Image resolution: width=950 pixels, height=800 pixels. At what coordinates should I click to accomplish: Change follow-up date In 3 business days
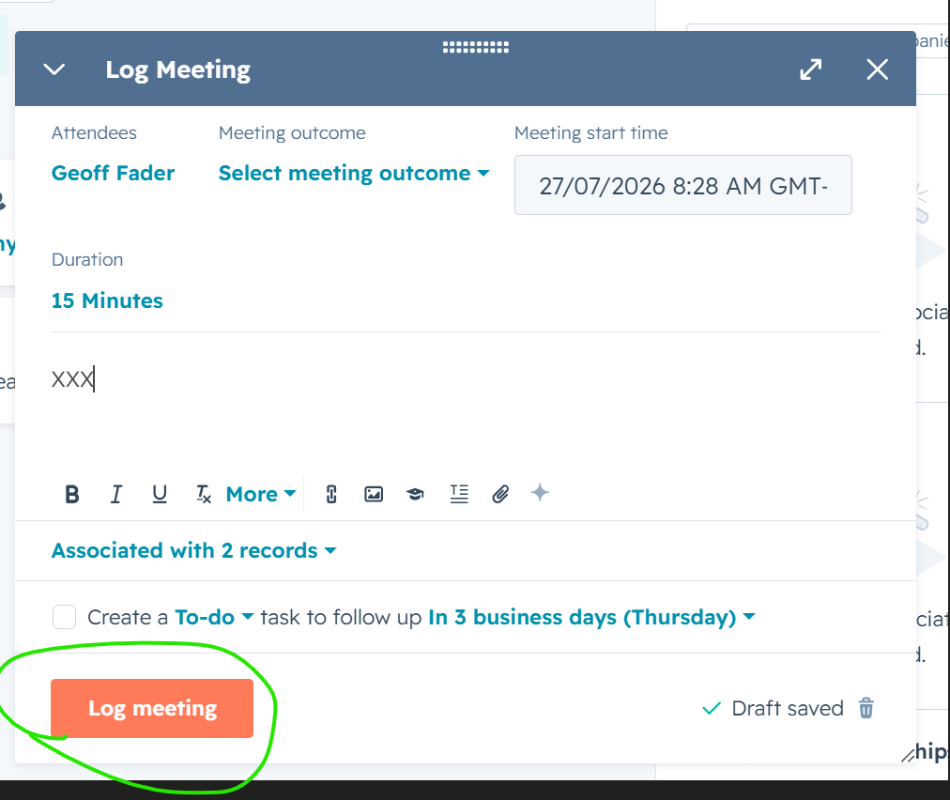click(x=592, y=617)
